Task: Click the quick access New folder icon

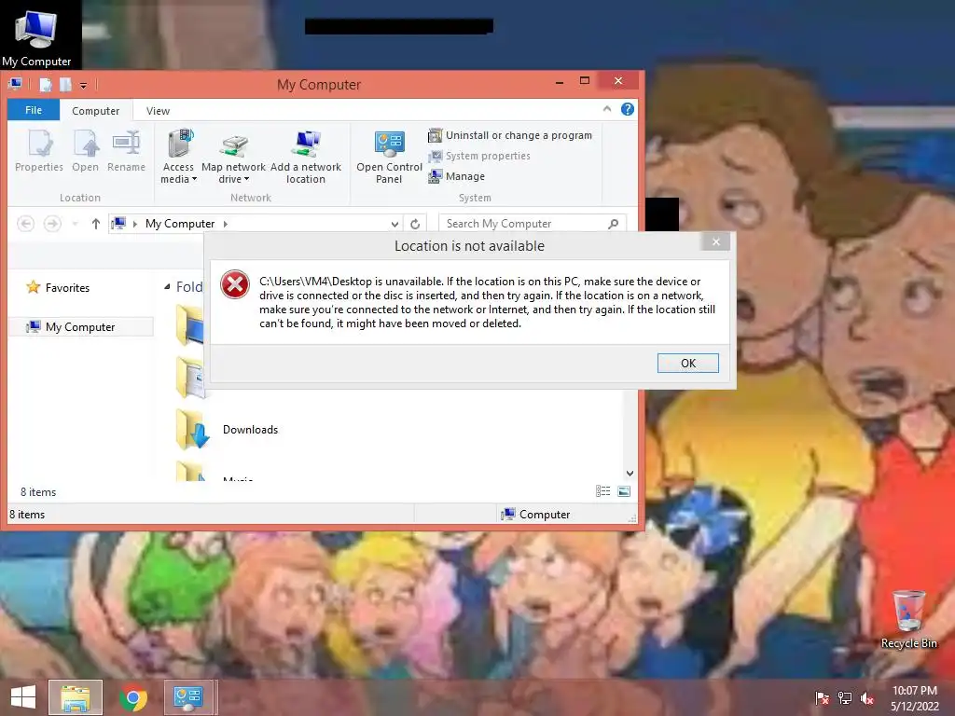Action: click(65, 85)
